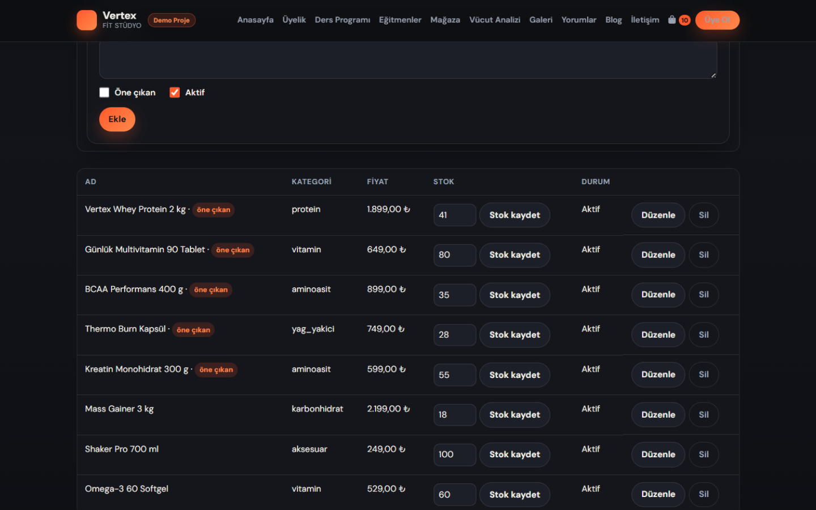Select the stock field for BCAA Performans
Image resolution: width=816 pixels, height=510 pixels.
coord(454,295)
